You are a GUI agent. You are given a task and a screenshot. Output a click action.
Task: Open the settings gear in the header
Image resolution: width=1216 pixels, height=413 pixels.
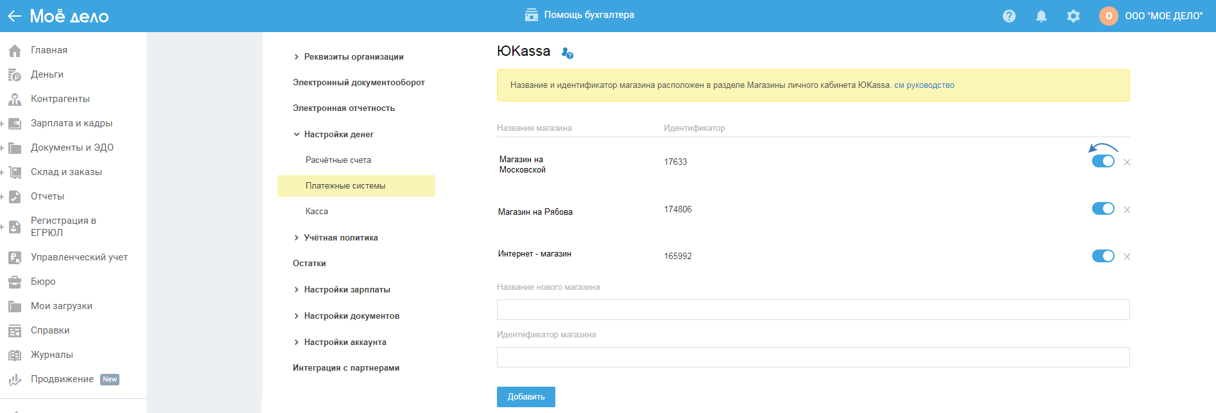(x=1073, y=16)
